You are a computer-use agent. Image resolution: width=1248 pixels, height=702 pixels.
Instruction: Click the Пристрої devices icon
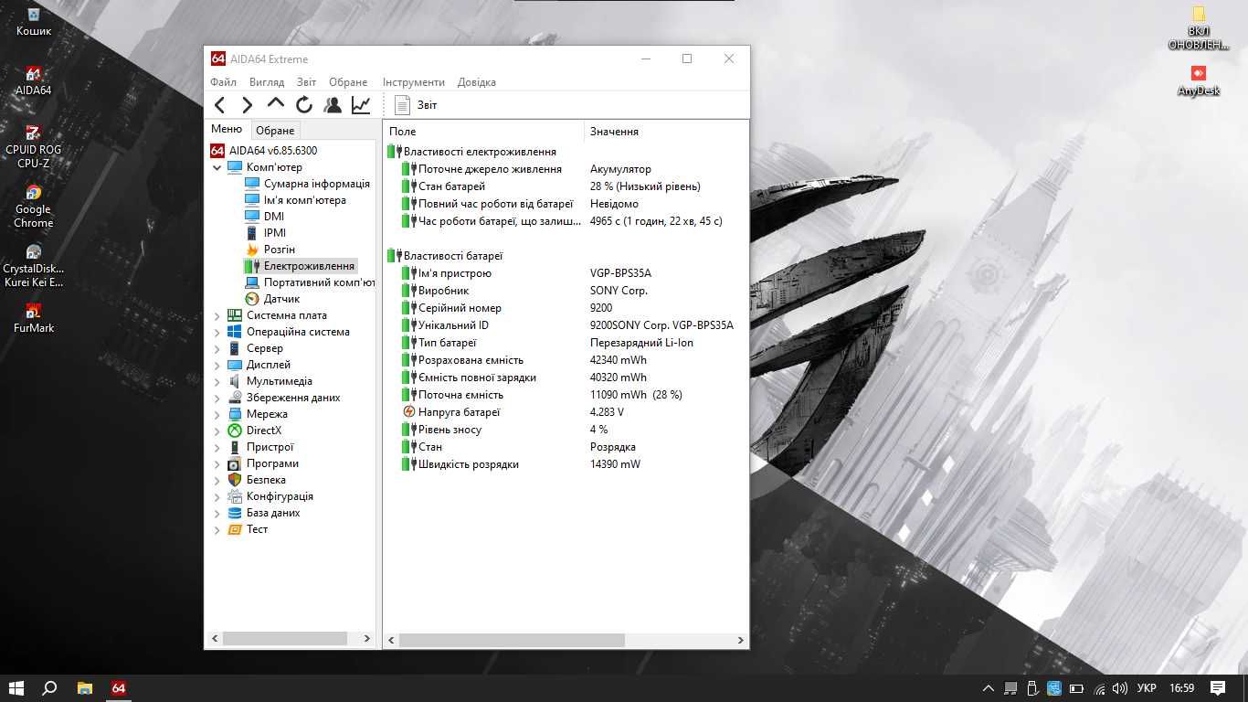(x=235, y=447)
